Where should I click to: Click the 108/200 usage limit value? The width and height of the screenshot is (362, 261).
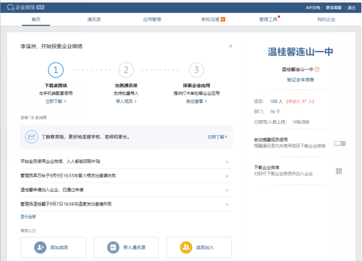tap(301, 122)
